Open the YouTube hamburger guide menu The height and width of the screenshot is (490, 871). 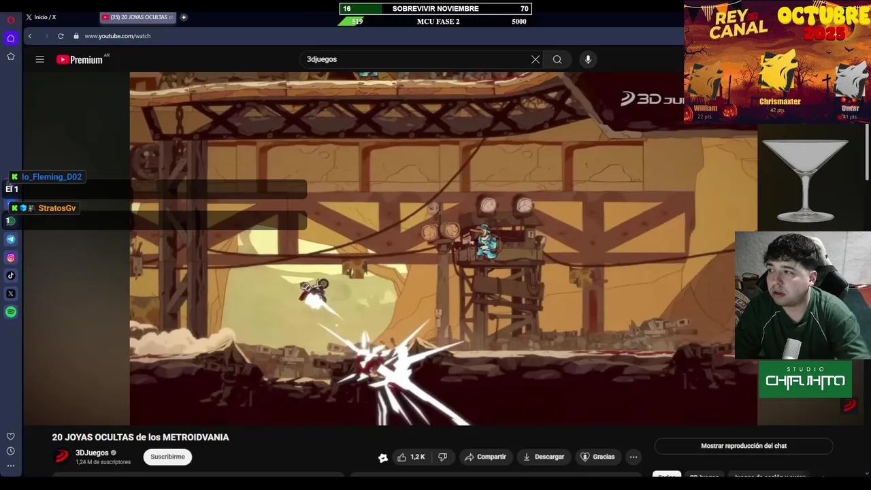[x=40, y=59]
